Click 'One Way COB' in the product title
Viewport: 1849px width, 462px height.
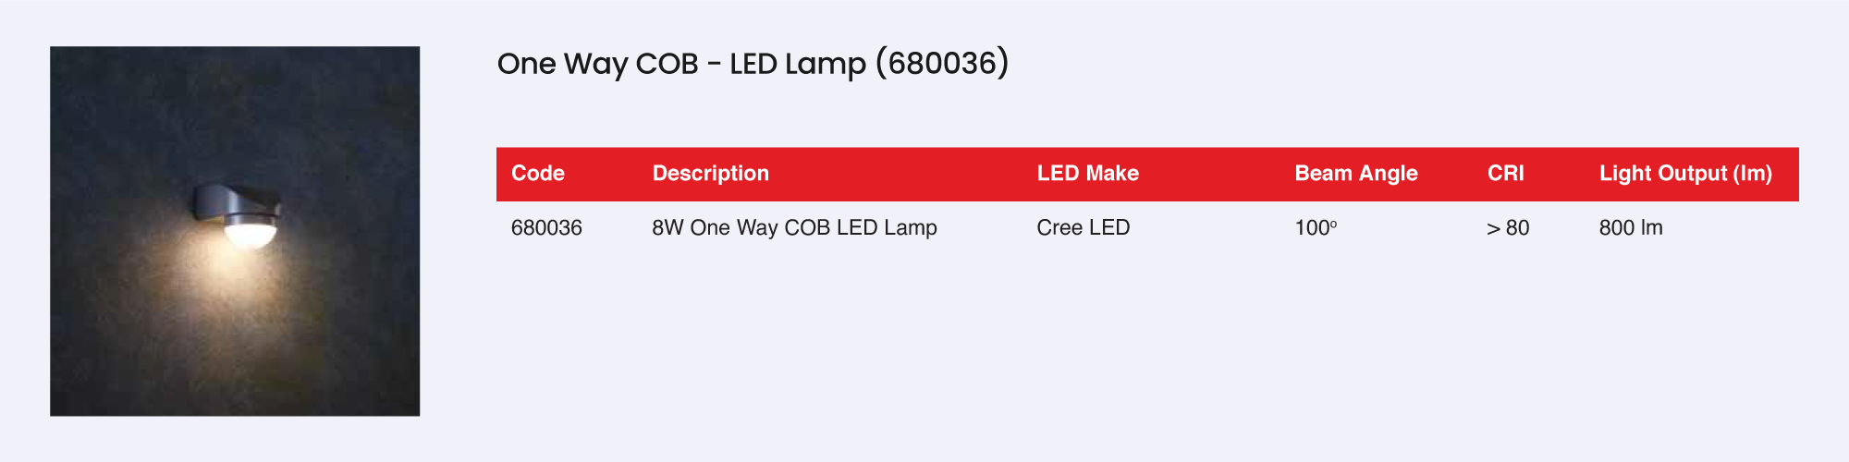click(597, 64)
